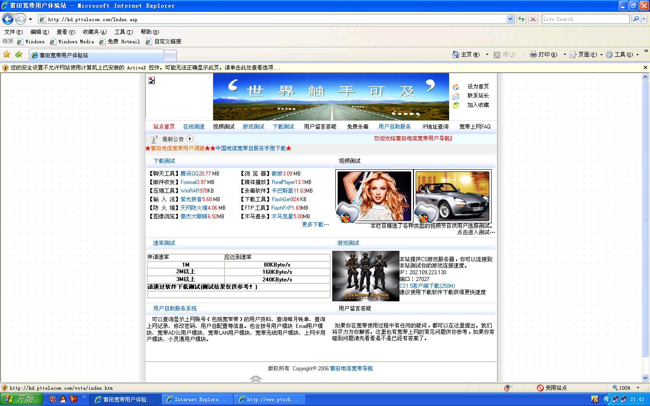
Task: Open the search options dropdown arrow
Action: click(645, 19)
